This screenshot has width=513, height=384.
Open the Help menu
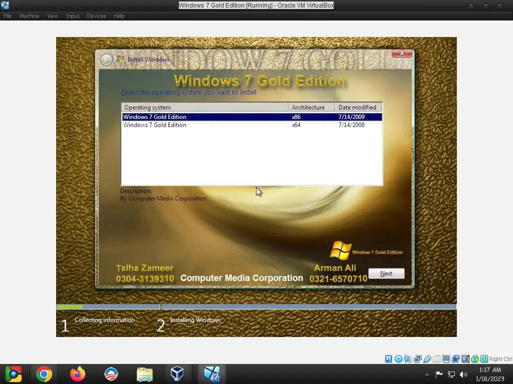point(119,16)
